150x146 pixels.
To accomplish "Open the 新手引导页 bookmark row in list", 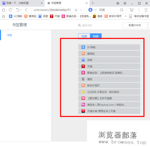I will pyautogui.click(x=109, y=85).
